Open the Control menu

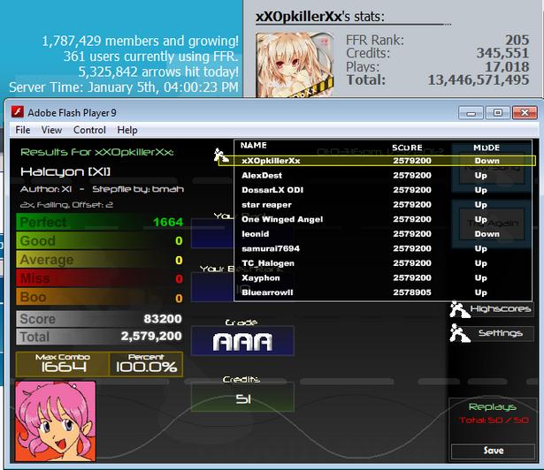89,130
